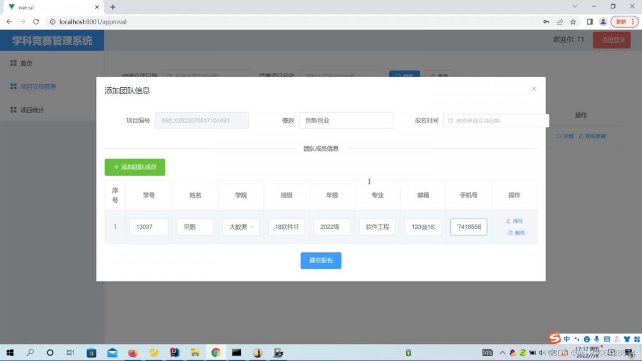Click the 年级 input showing 2022级
Image resolution: width=642 pixels, height=361 pixels.
click(x=332, y=227)
